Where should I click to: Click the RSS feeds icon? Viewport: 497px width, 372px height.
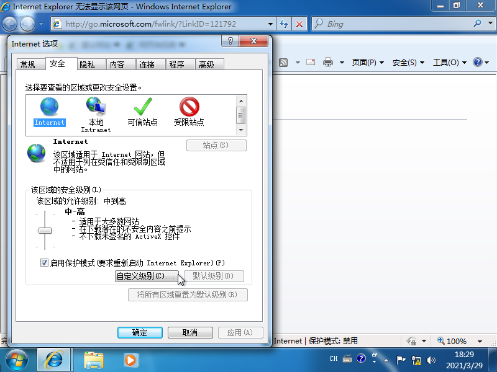[x=283, y=62]
